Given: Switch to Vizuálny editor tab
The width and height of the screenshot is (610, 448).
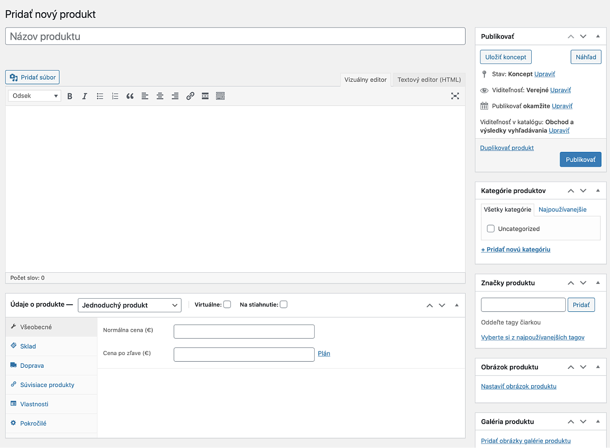Looking at the screenshot, I should 365,80.
